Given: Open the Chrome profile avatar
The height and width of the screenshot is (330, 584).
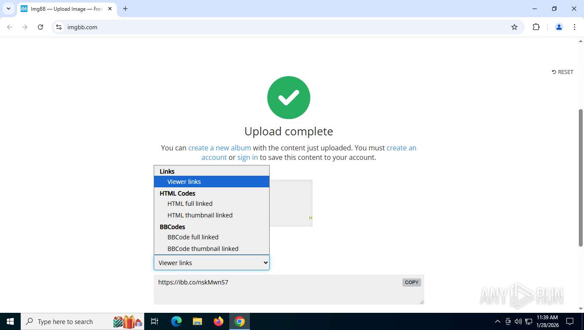Looking at the screenshot, I should (559, 27).
